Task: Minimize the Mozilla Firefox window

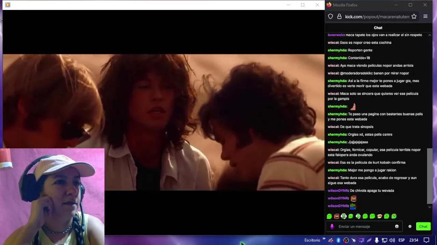Action: coord(396,5)
